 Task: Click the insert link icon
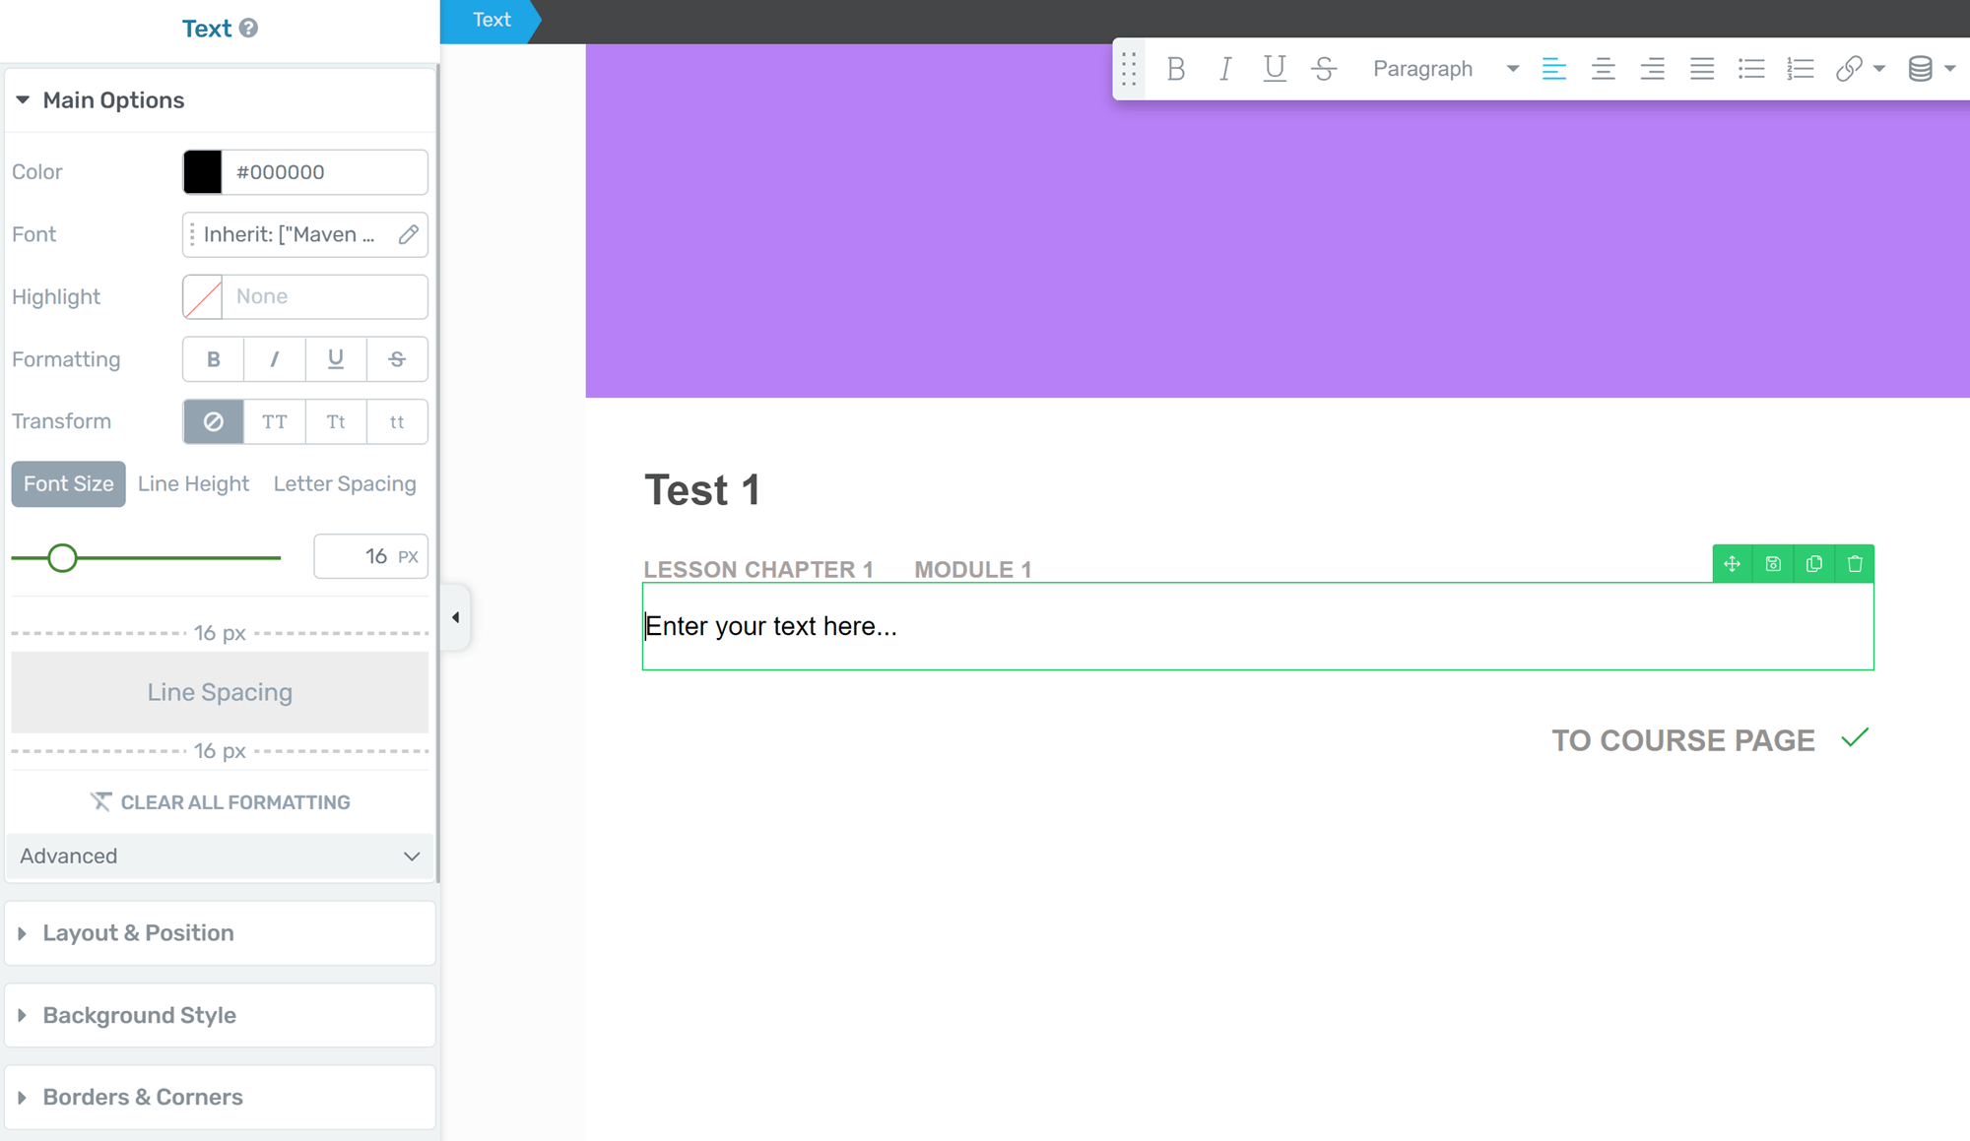pyautogui.click(x=1849, y=69)
